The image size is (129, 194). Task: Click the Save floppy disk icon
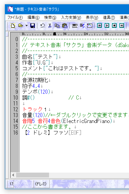point(33,26)
